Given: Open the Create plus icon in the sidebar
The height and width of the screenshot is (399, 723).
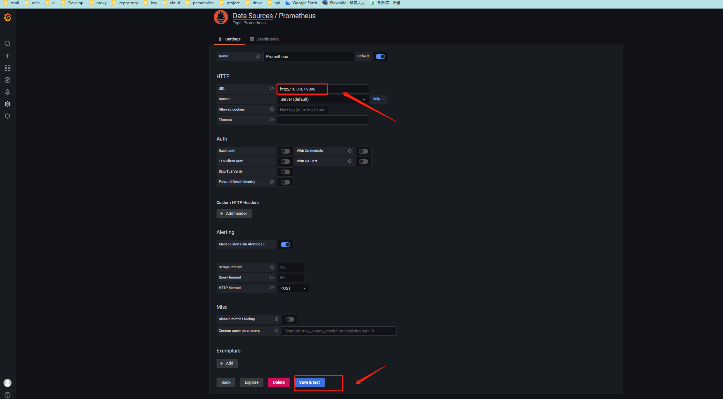Looking at the screenshot, I should (x=8, y=56).
